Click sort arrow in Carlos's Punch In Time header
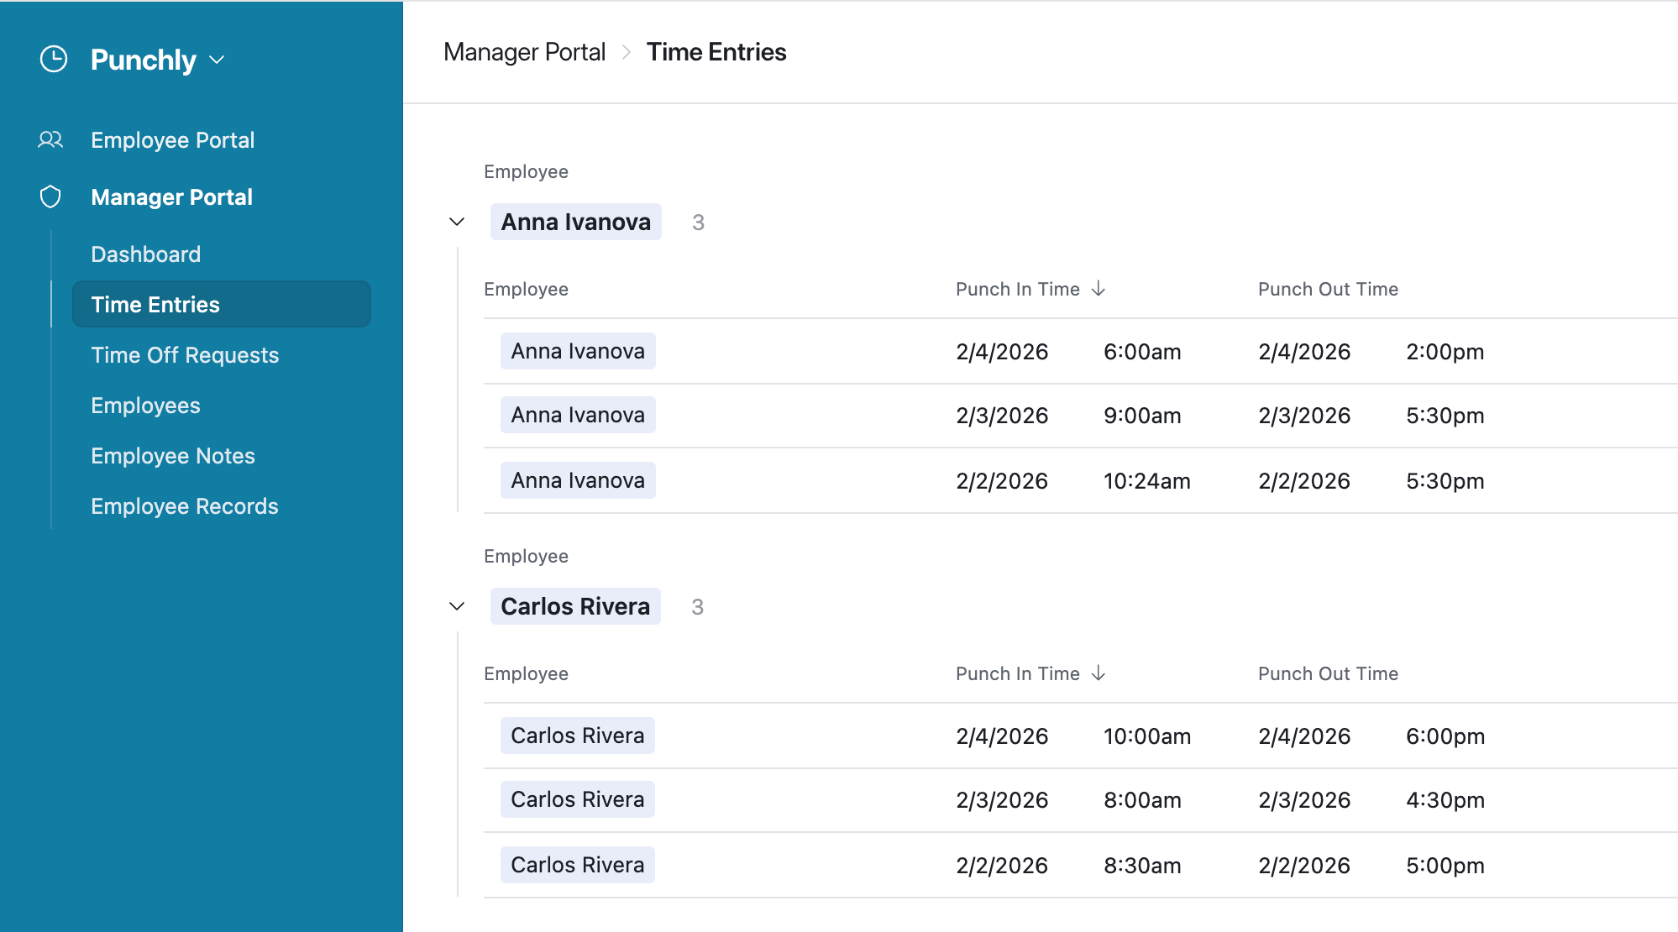1678x932 pixels. (x=1099, y=673)
